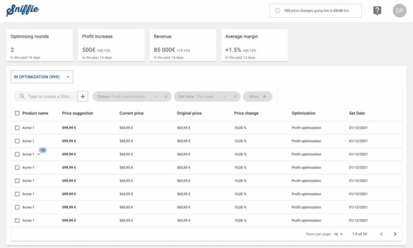Sort by Price change column header
Image resolution: width=413 pixels, height=248 pixels.
[x=246, y=113]
